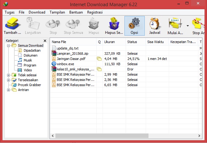Image resolution: width=207 pixels, height=143 pixels.
Task: Select BSE SMK file sized 2,56 MB
Action: pyautogui.click(x=126, y=80)
